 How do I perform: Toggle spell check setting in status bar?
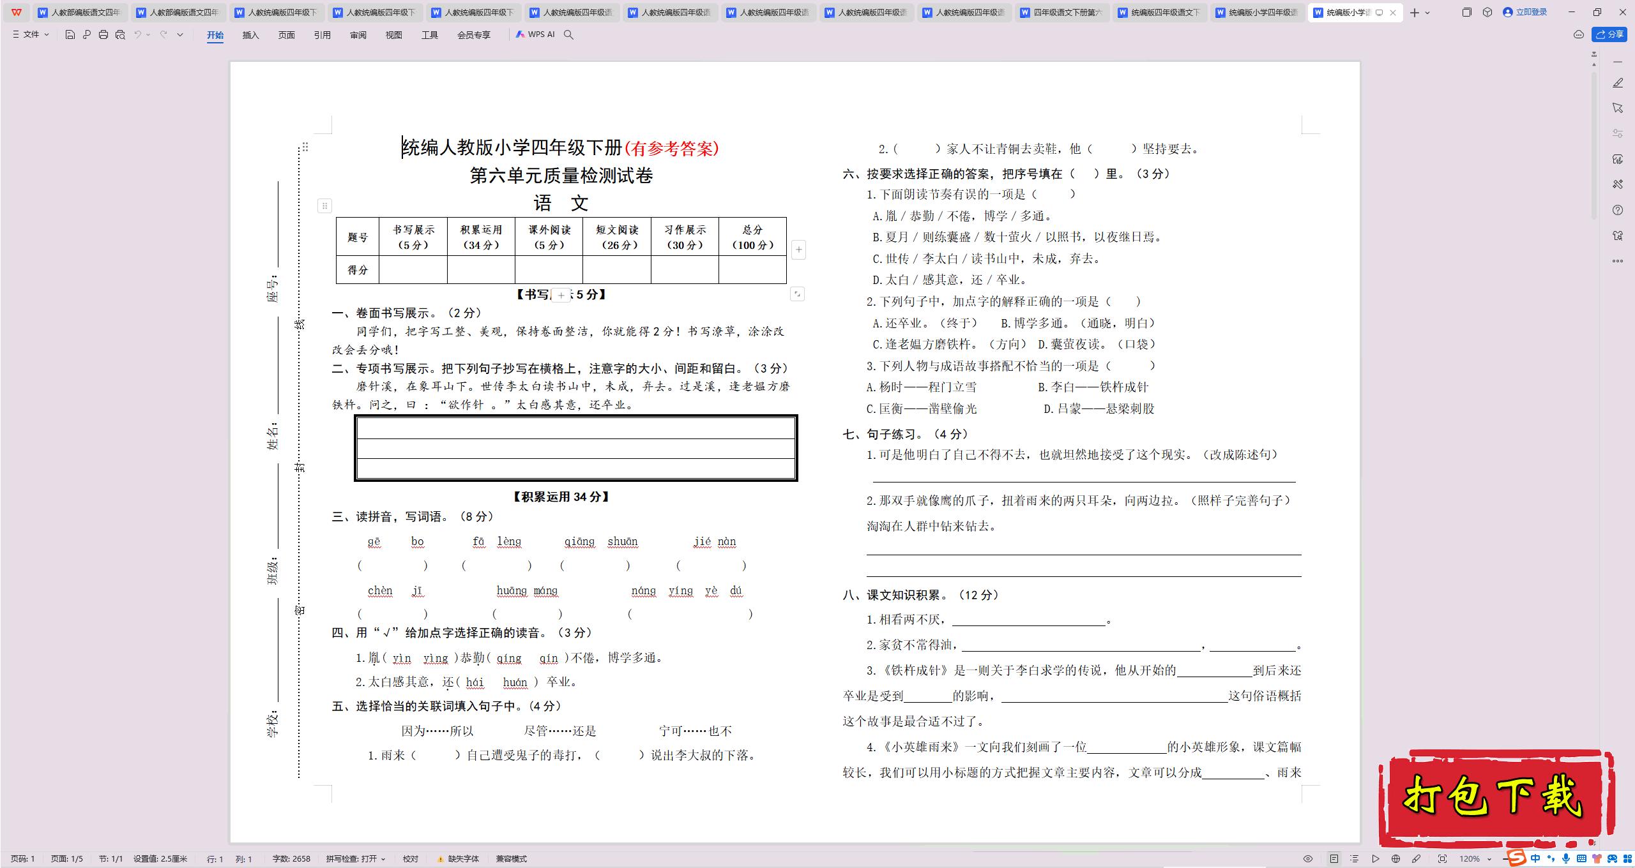(355, 859)
